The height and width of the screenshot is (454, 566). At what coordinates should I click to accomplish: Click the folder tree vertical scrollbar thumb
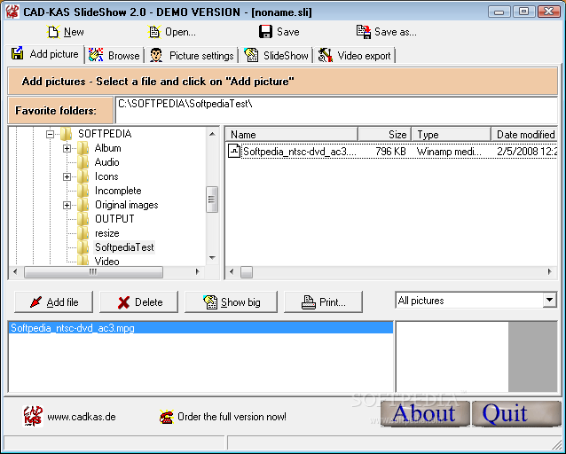point(212,200)
